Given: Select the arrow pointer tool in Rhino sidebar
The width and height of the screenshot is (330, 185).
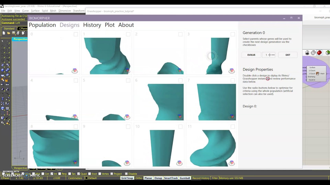Looking at the screenshot, I should 3,41.
